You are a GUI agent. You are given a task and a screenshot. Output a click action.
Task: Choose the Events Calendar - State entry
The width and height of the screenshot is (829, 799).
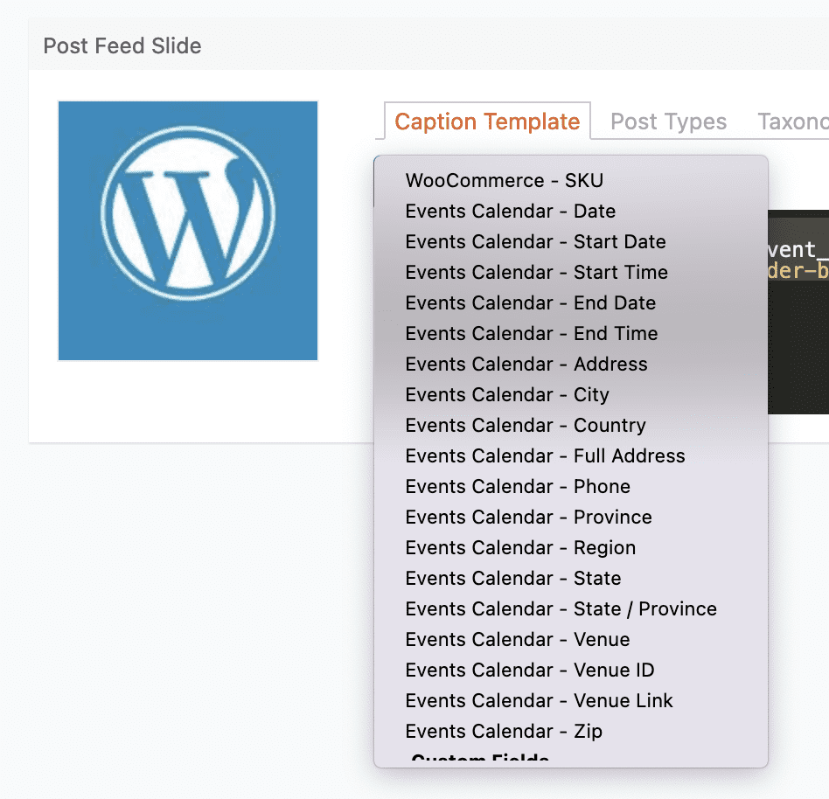point(570,580)
